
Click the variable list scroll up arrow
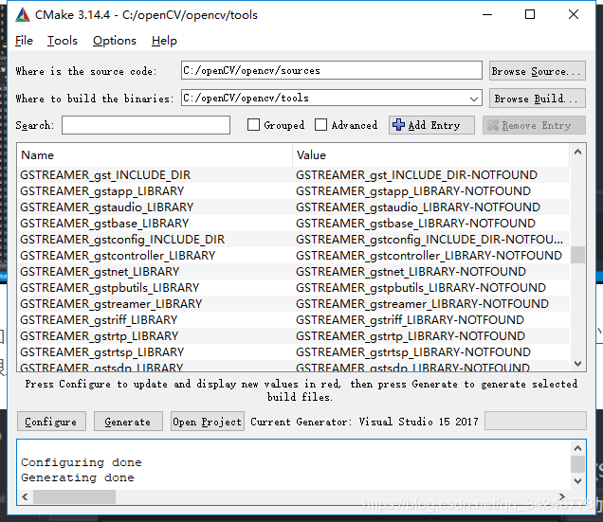[577, 153]
